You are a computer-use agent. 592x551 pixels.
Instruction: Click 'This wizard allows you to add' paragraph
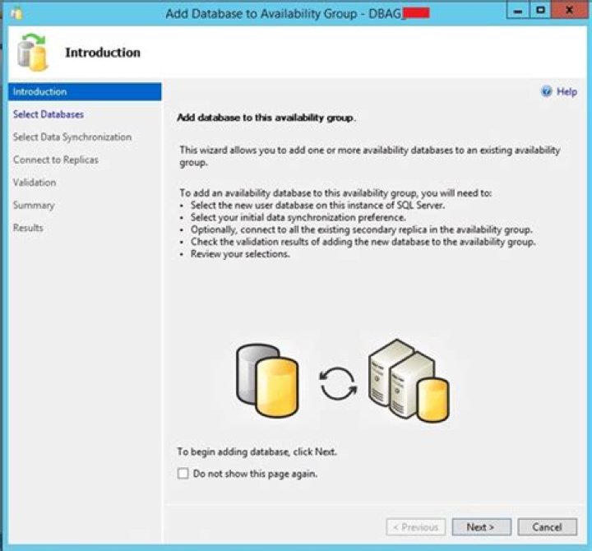pyautogui.click(x=370, y=156)
